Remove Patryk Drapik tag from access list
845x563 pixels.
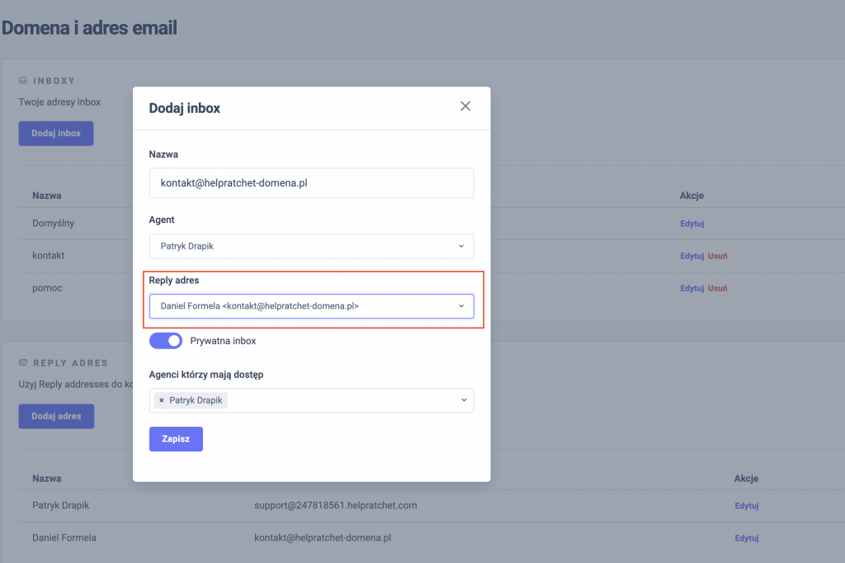coord(162,400)
